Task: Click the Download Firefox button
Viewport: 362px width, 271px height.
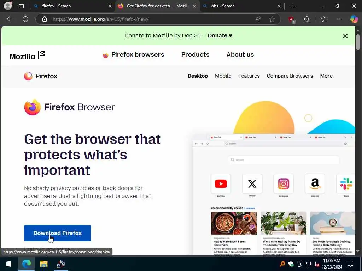Action: point(57,233)
